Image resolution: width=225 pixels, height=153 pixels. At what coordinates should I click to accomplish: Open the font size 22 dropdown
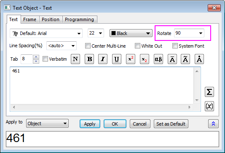(96, 33)
